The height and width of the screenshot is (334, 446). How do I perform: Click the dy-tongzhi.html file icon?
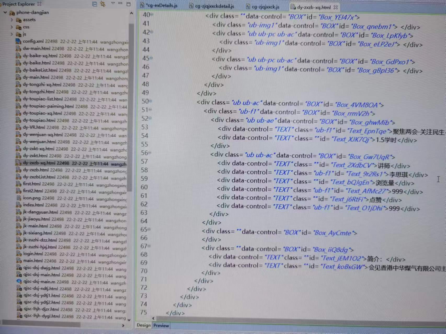tap(18, 92)
